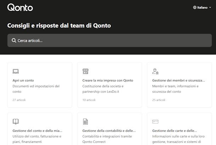Click the 25 articoli count text
216x145 pixels.
tap(159, 100)
